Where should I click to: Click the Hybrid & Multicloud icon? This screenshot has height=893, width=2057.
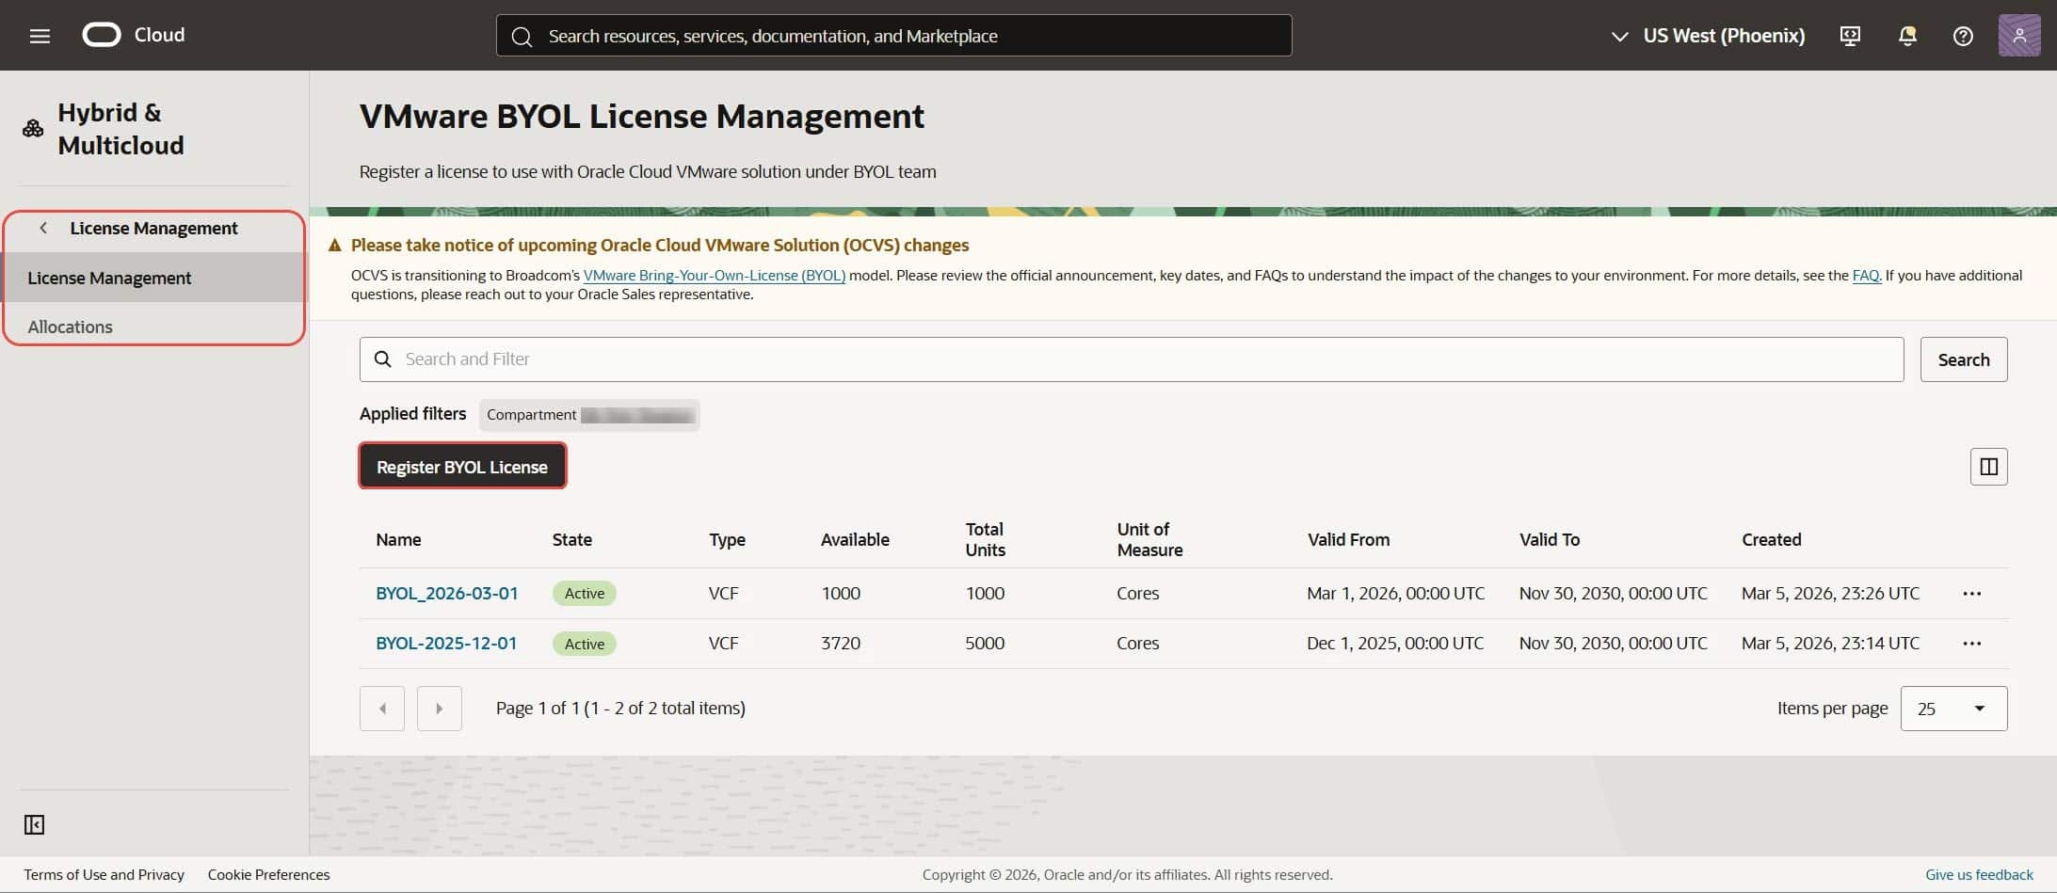tap(31, 128)
